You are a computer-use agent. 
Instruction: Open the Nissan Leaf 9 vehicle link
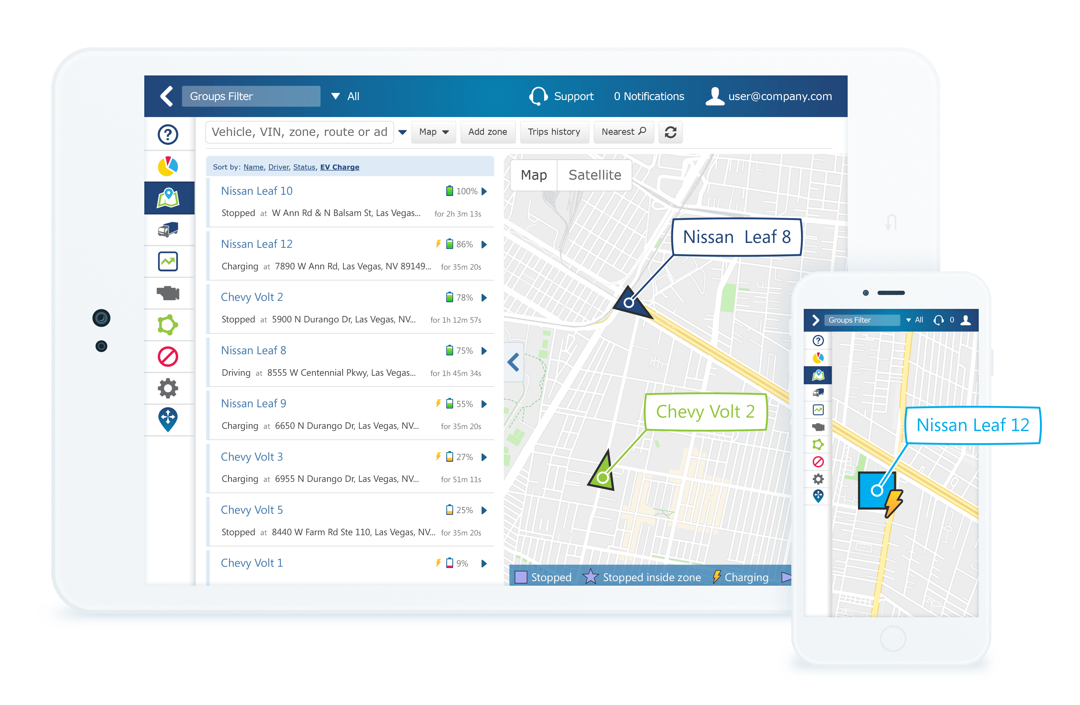pos(253,403)
